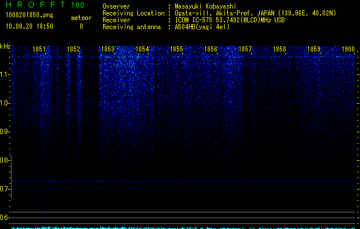The width and height of the screenshot is (360, 229).
Task: Click the 0.8 kHz frequency axis label
Action: point(5,160)
